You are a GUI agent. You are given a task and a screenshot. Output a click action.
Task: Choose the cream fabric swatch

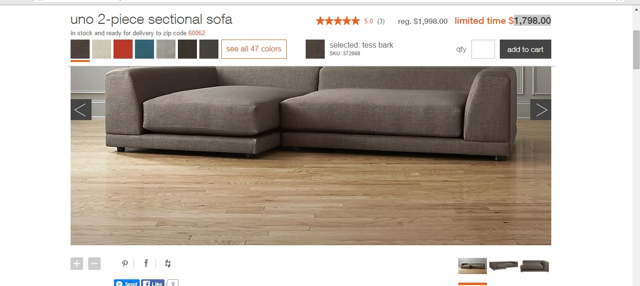click(102, 49)
